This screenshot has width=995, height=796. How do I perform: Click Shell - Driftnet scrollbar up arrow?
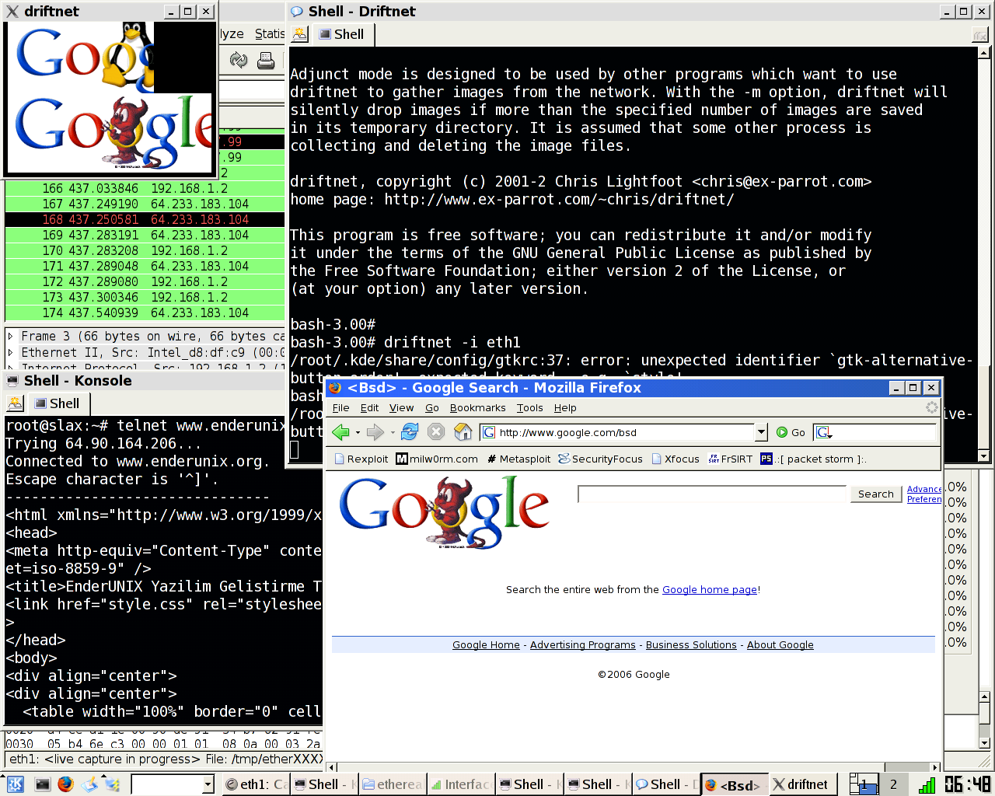pyautogui.click(x=983, y=53)
